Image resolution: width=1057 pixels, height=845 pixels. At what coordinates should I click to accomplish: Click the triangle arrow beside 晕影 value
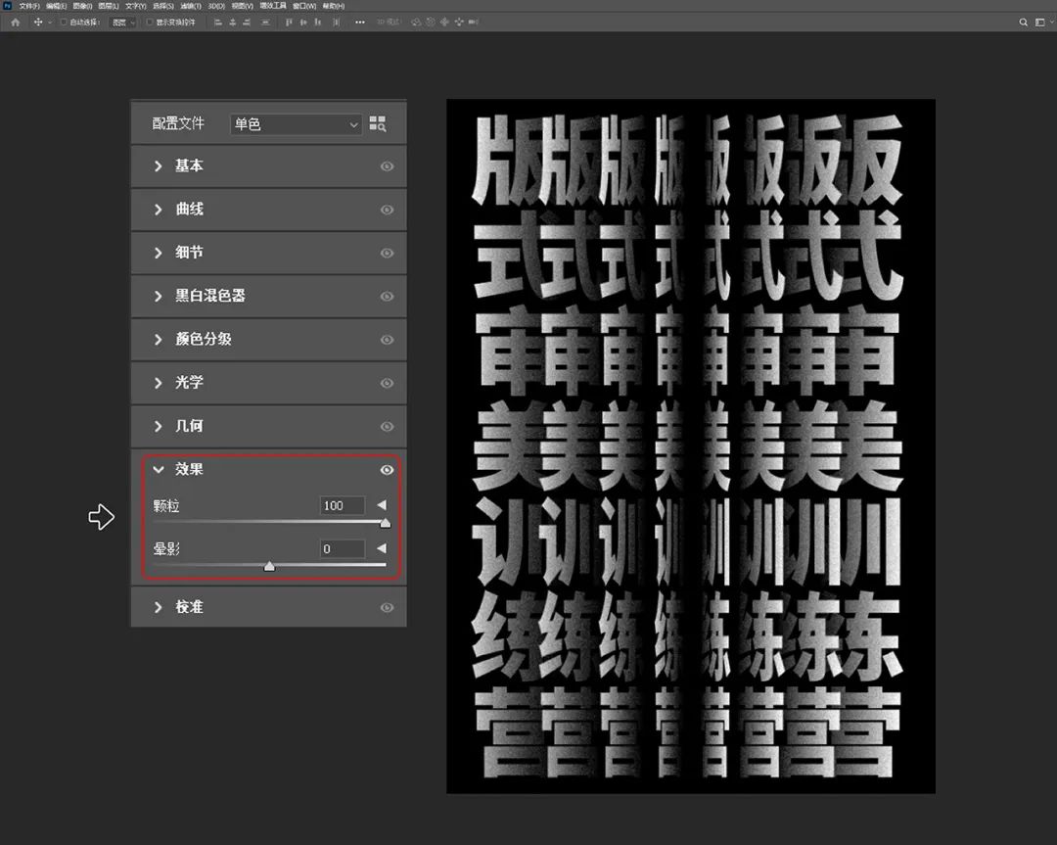pos(382,549)
